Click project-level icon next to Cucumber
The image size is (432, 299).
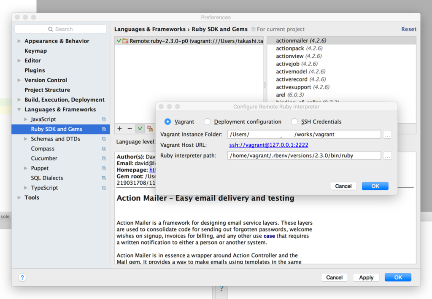tap(104, 158)
